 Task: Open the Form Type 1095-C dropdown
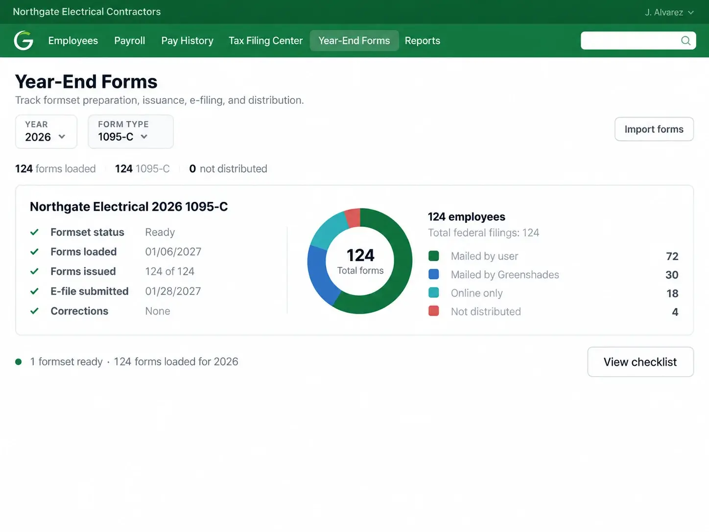130,132
